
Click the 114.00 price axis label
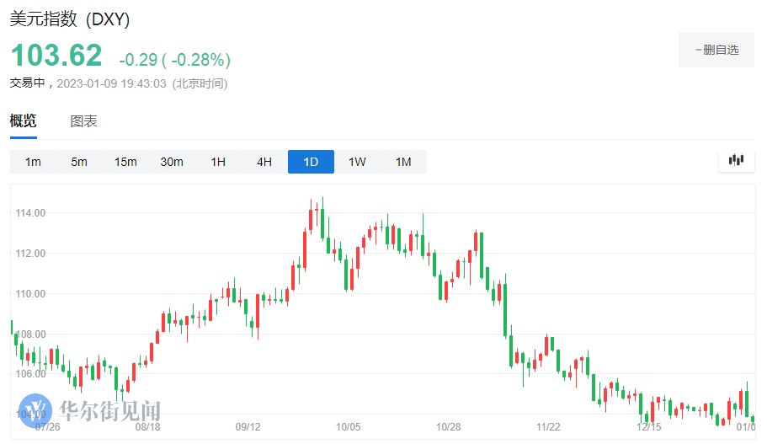tap(30, 213)
